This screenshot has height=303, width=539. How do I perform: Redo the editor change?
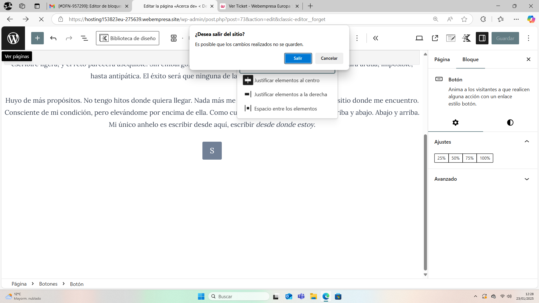(x=69, y=38)
